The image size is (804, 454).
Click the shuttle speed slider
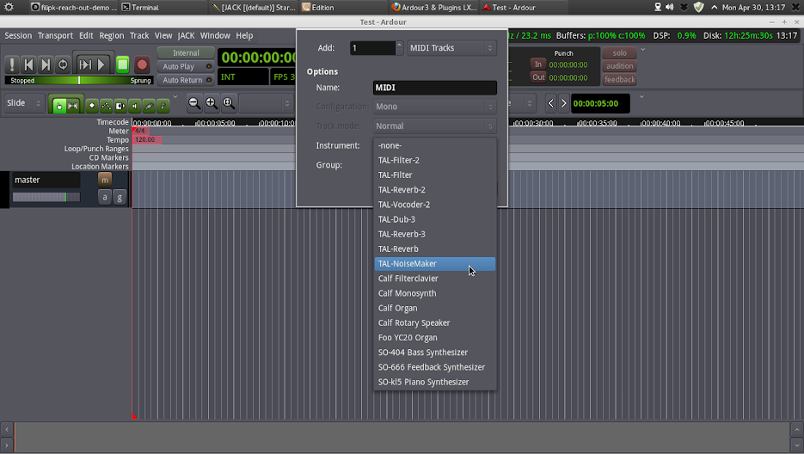(79, 81)
